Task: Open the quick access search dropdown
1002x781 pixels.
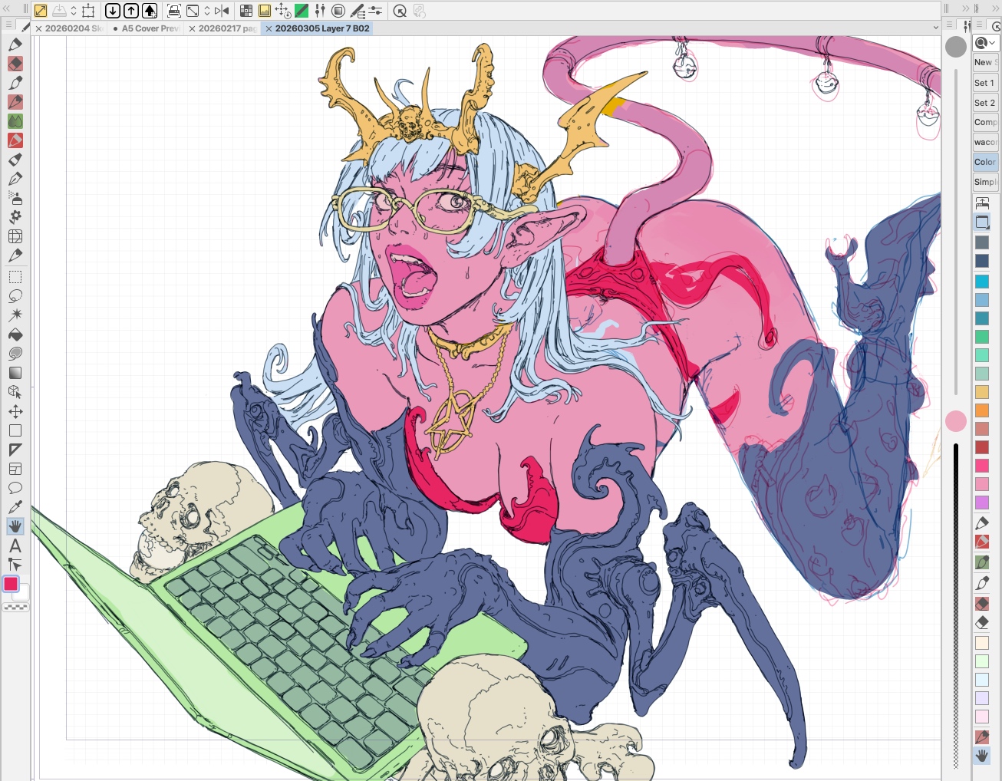Action: pyautogui.click(x=985, y=43)
